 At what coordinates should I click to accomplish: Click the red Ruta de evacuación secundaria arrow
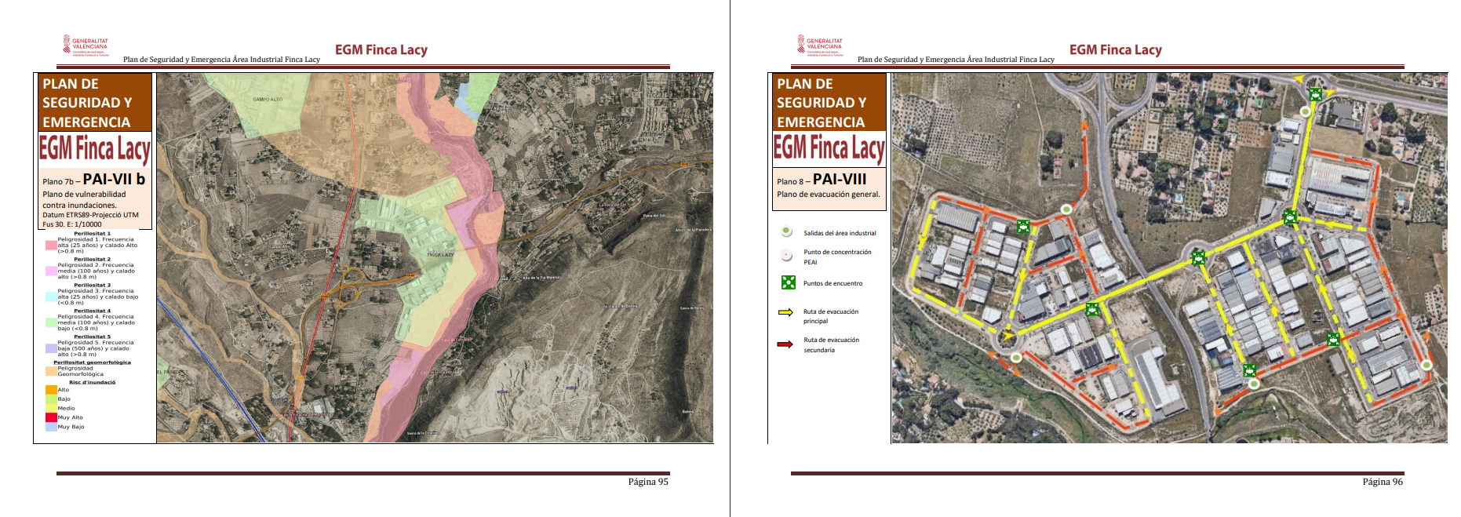point(785,344)
